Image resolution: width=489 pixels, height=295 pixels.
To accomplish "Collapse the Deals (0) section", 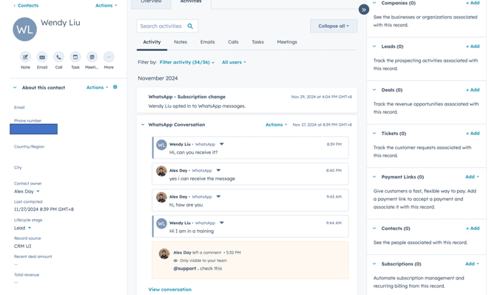I will click(x=374, y=90).
